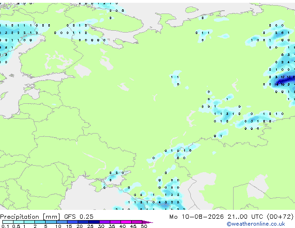Screen dimensions: 295x228
Task: Click the weatheronline.co.uk copyright link
Action: [x=256, y=224]
